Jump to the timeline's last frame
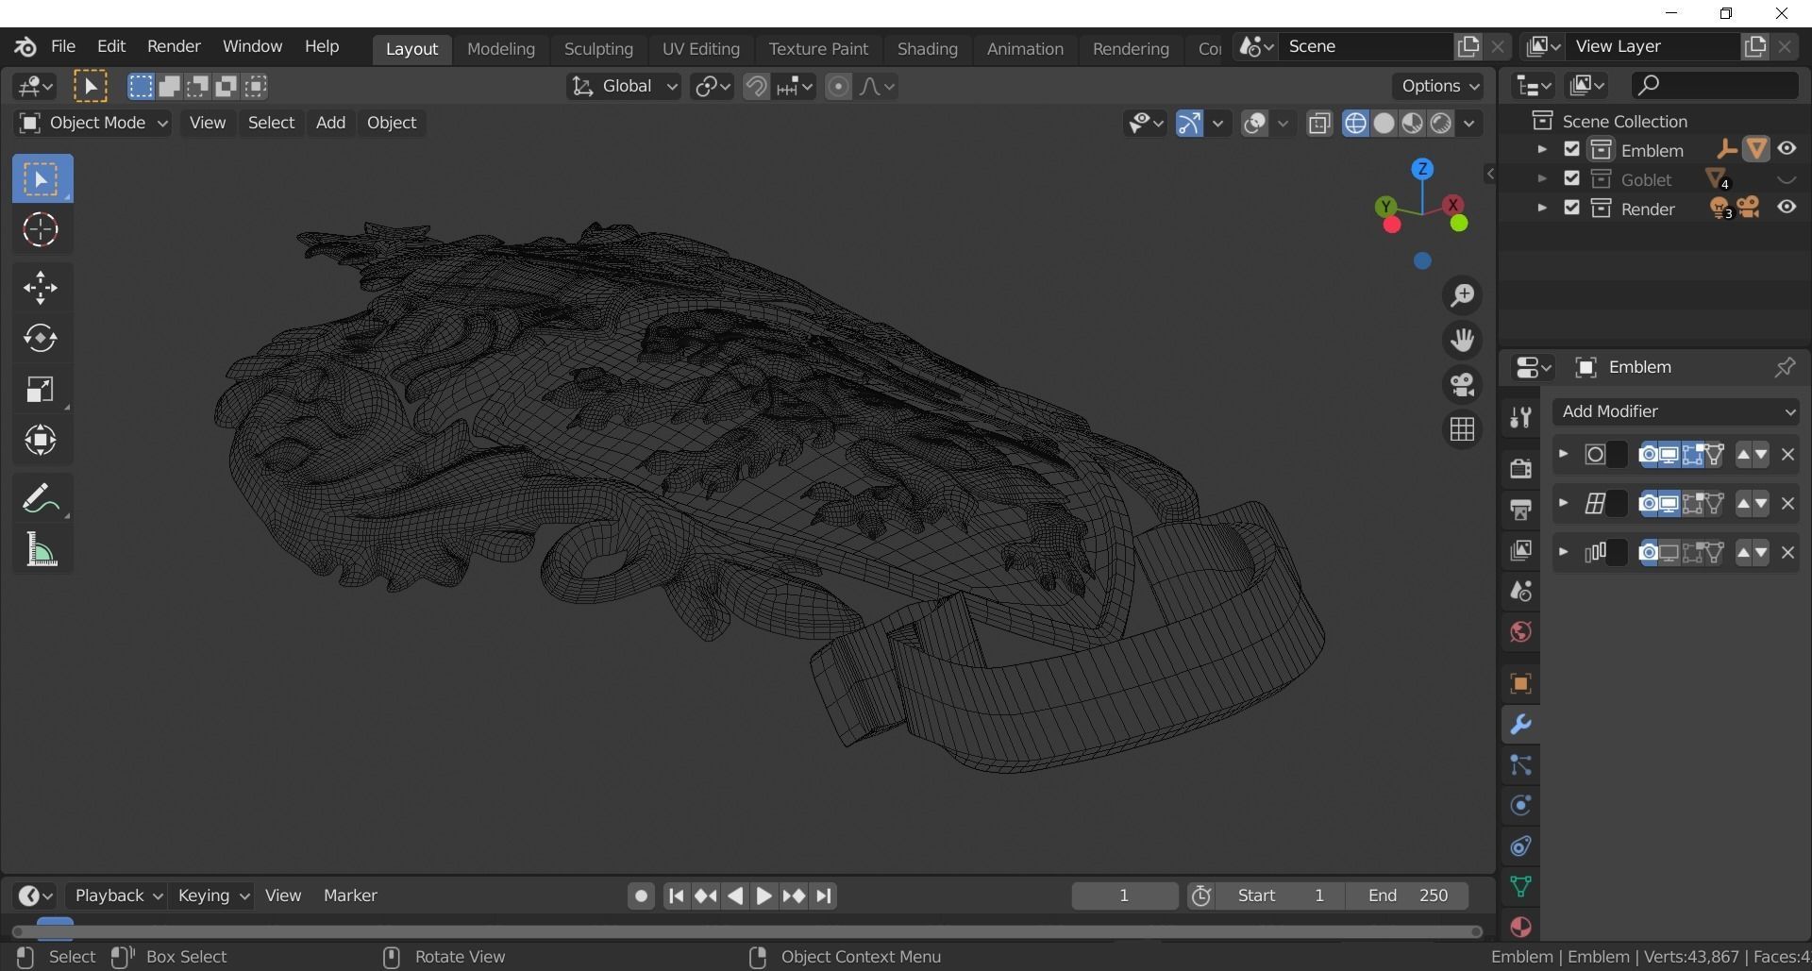 point(824,896)
